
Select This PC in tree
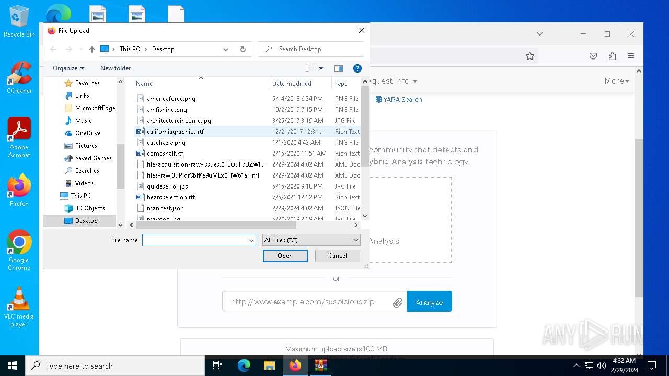[81, 196]
